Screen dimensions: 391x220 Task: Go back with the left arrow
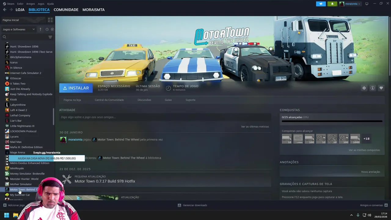5,10
